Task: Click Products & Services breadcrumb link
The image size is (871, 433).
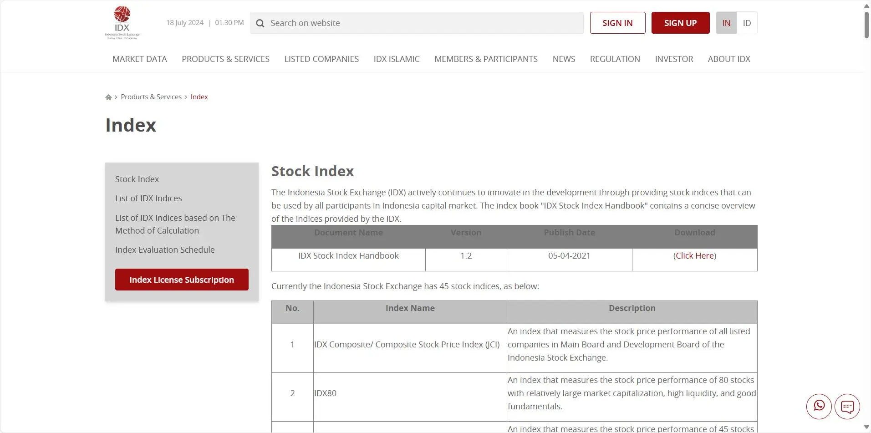Action: coord(151,97)
